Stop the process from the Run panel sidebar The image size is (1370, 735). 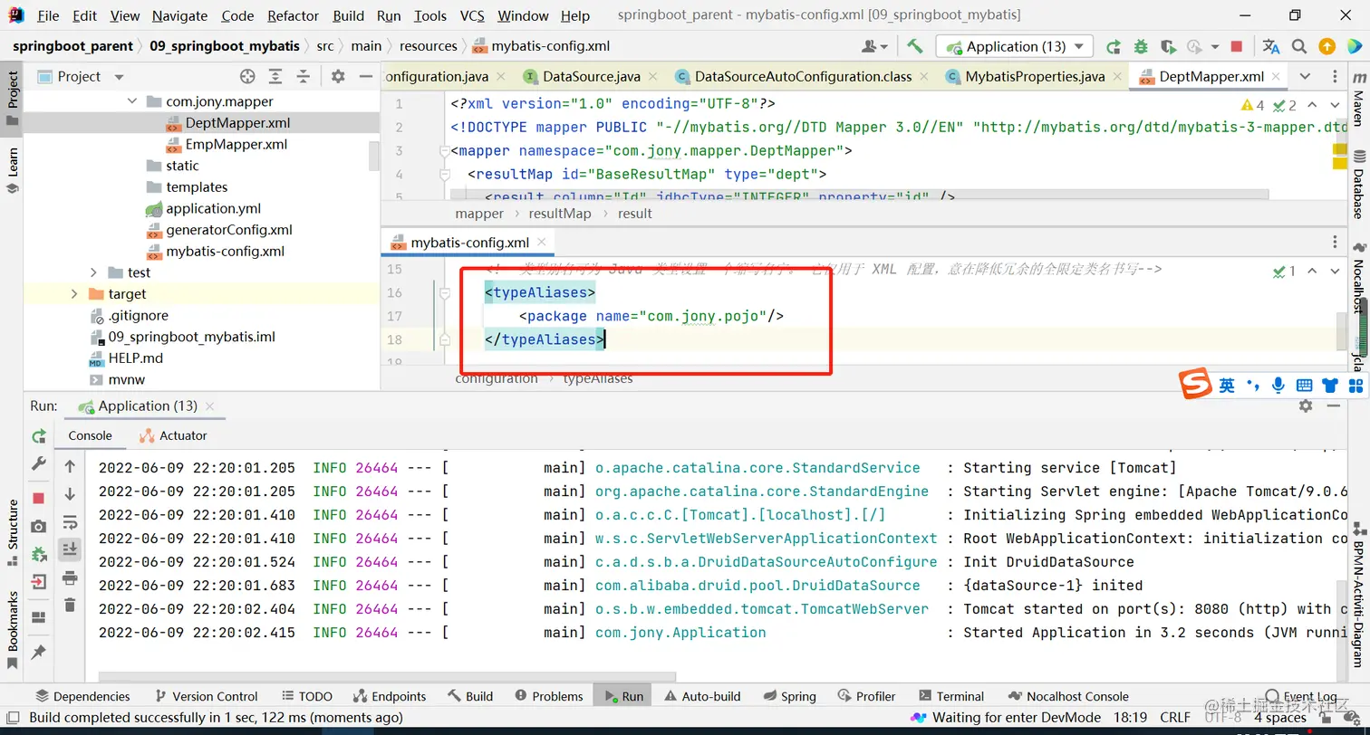point(39,498)
